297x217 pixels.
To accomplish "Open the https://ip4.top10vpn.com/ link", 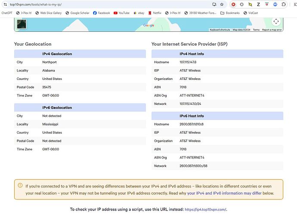I will [x=205, y=209].
